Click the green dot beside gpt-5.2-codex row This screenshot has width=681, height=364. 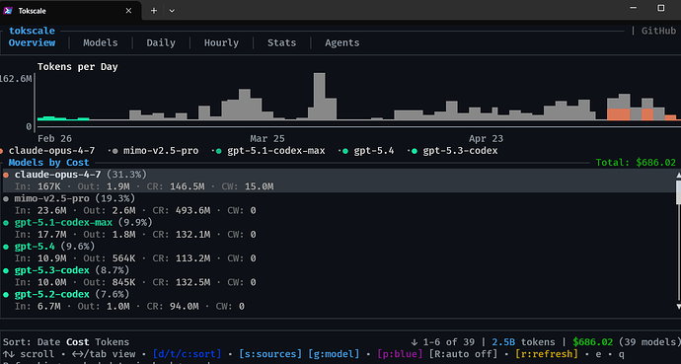tap(6, 295)
